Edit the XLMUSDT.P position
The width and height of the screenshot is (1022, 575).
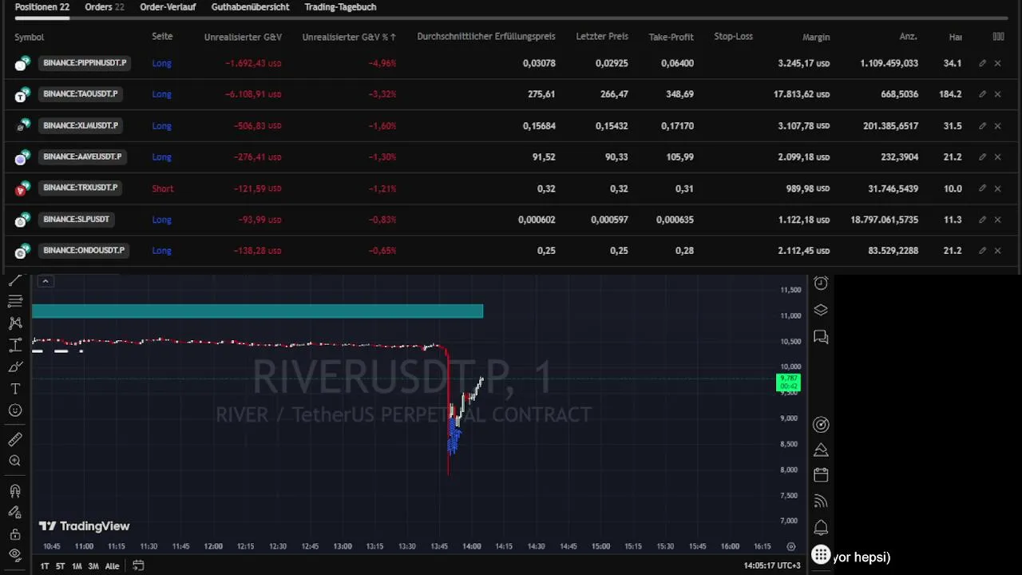(x=983, y=125)
